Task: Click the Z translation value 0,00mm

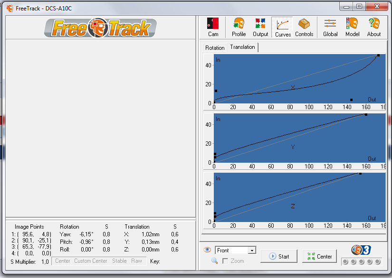Action: (151, 250)
